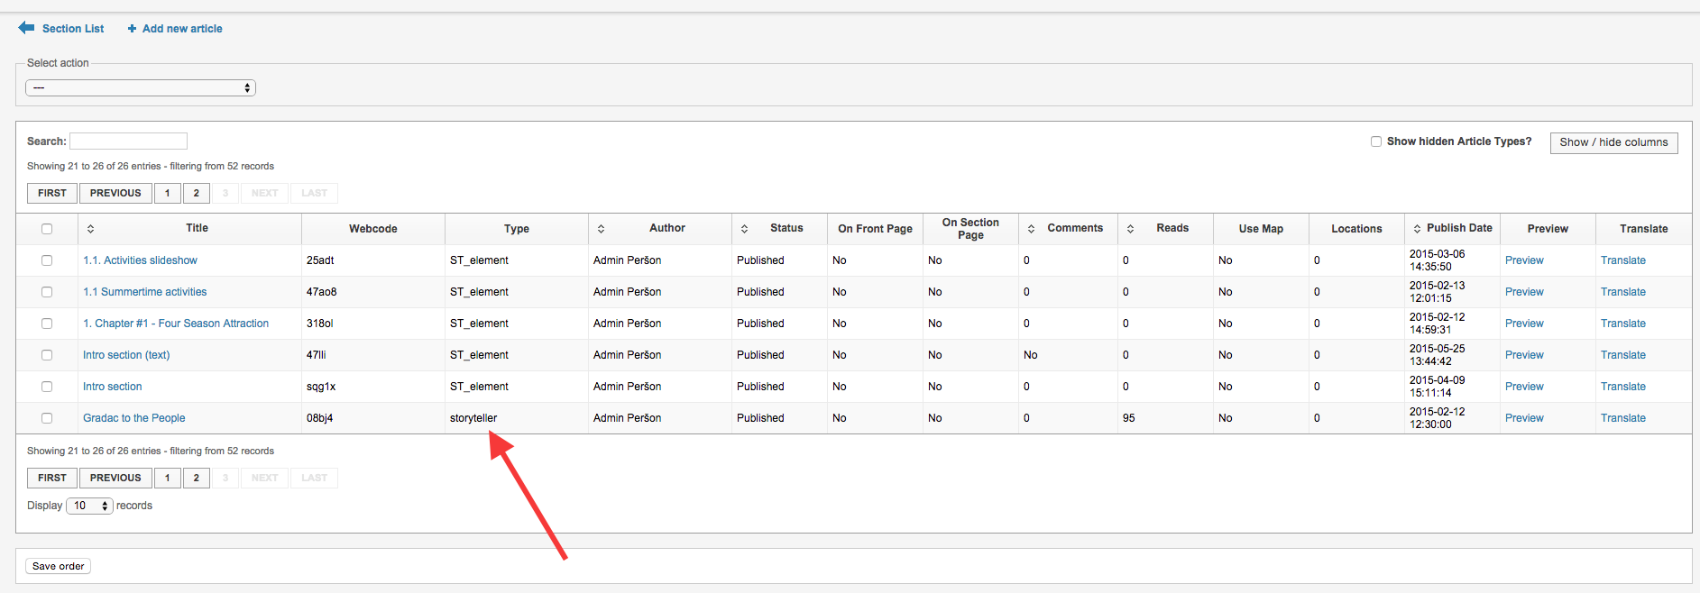The height and width of the screenshot is (593, 1700).
Task: Select page 2 in top pagination
Action: (x=197, y=193)
